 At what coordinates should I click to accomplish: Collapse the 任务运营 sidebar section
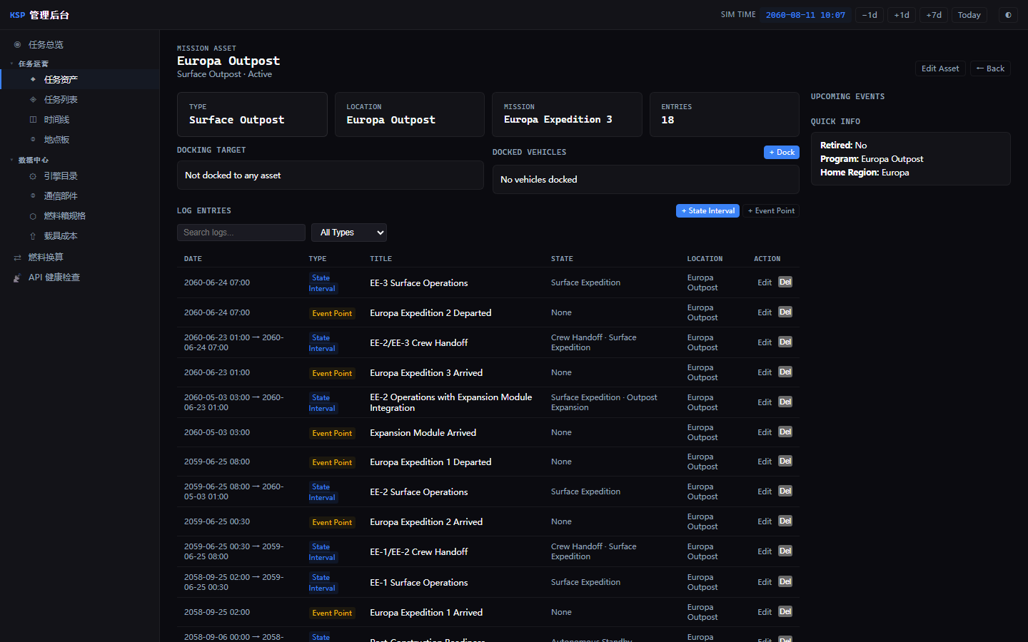coord(33,64)
